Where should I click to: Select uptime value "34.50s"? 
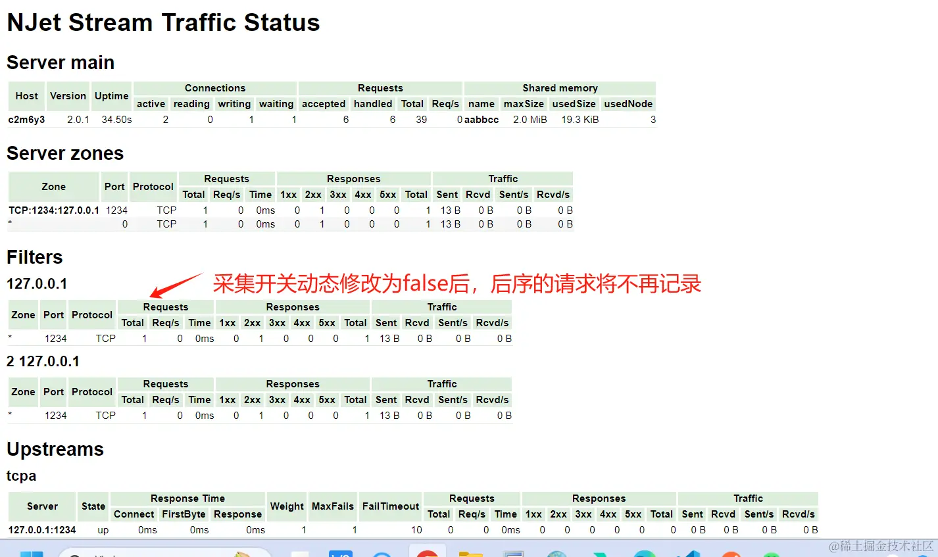point(116,120)
